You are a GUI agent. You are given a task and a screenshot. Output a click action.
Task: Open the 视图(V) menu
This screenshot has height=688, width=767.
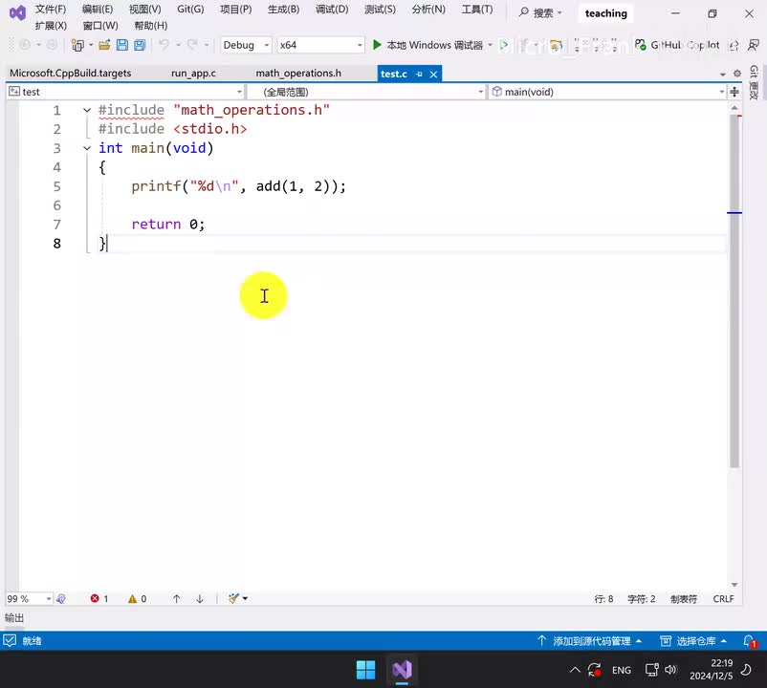[144, 10]
